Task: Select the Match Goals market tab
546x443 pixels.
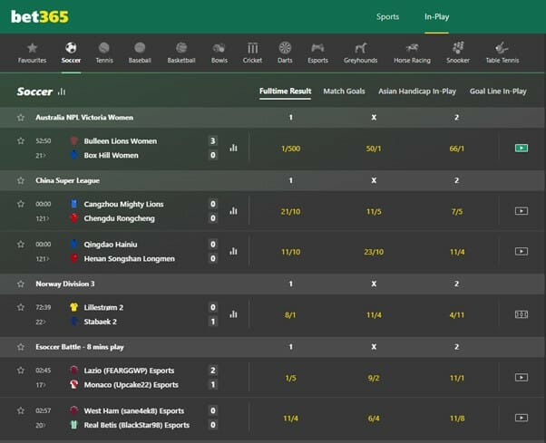Action: pos(344,91)
